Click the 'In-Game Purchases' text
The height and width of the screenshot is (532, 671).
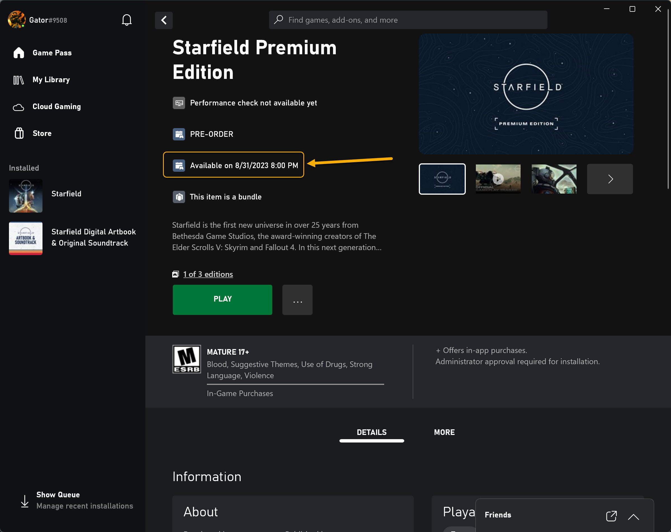(240, 394)
